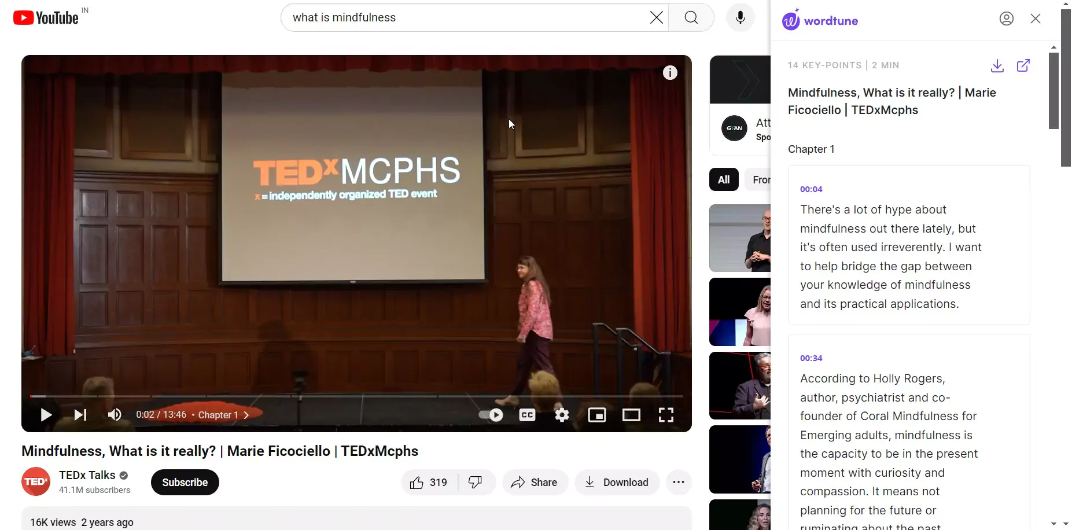Jump to timestamp 00:04 in summary
Image resolution: width=1072 pixels, height=530 pixels.
click(x=811, y=189)
